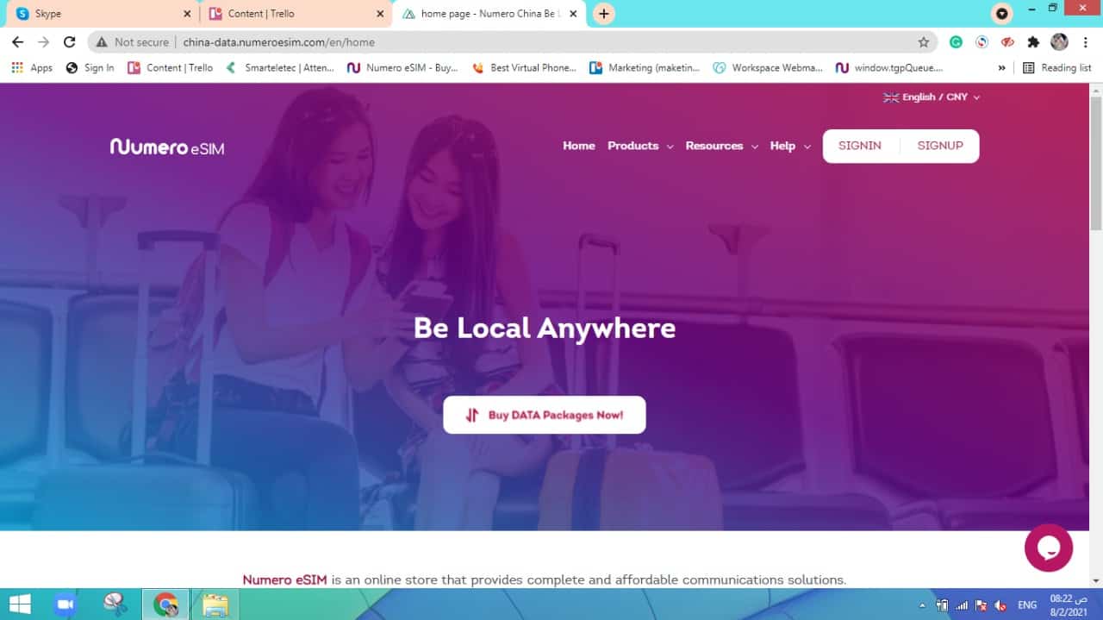
Task: Open the Zoom app in the taskbar
Action: [65, 604]
